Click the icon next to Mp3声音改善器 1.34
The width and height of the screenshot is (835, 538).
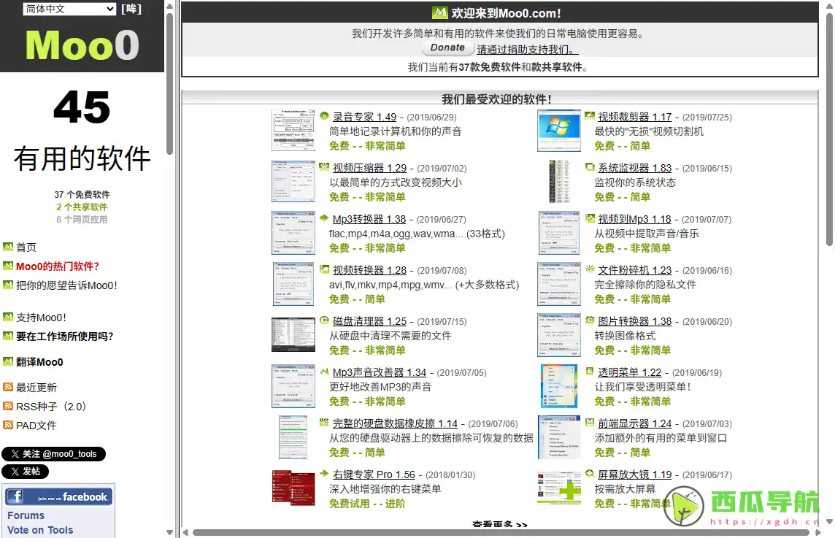click(x=324, y=372)
